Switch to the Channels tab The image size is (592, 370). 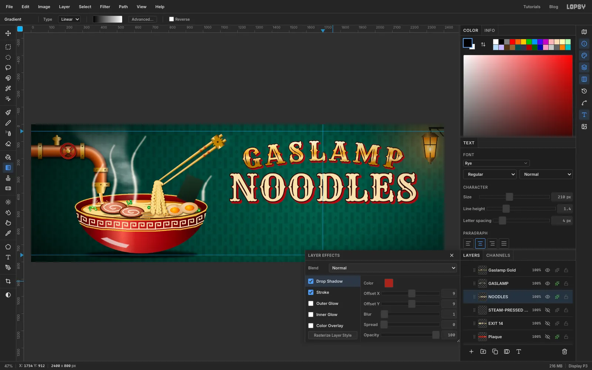(x=498, y=255)
